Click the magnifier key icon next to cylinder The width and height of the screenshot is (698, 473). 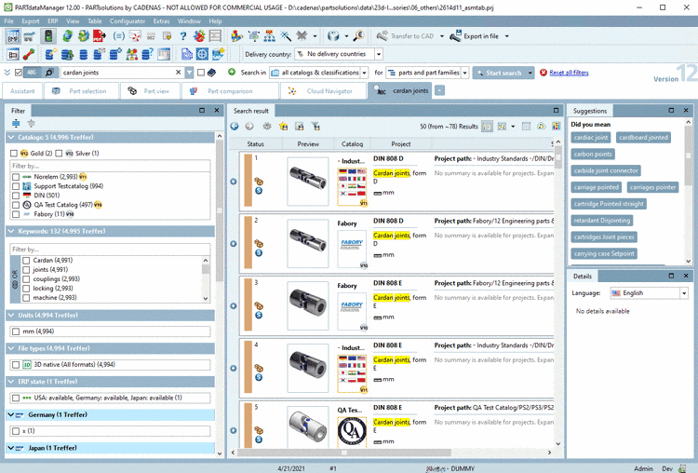(359, 36)
